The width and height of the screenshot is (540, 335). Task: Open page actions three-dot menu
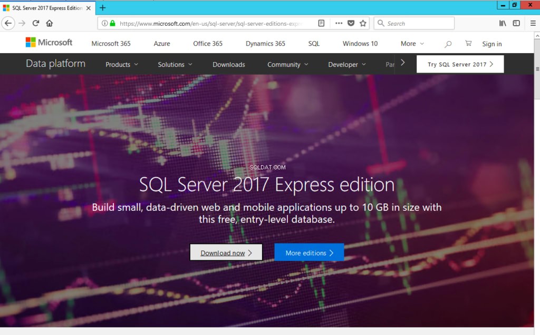tap(339, 23)
